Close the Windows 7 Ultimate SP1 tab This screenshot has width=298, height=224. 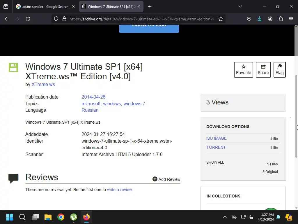tap(139, 6)
